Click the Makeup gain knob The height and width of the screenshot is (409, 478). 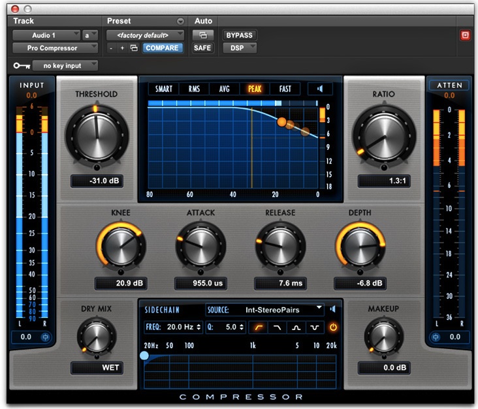[384, 338]
